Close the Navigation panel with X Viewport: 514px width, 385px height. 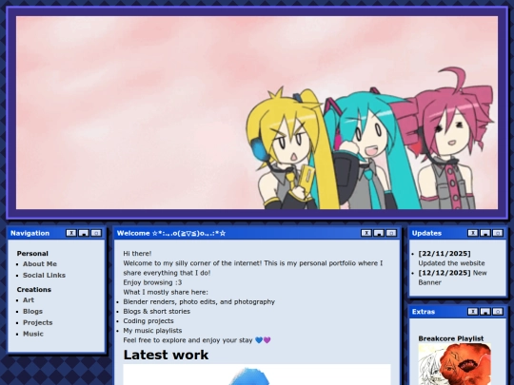(x=71, y=233)
